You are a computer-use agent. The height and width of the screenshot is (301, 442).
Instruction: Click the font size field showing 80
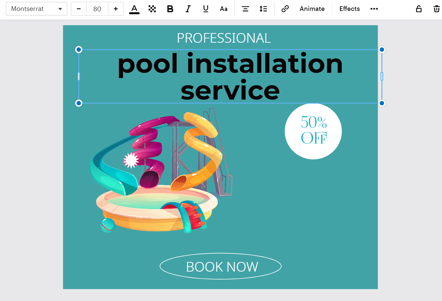97,9
